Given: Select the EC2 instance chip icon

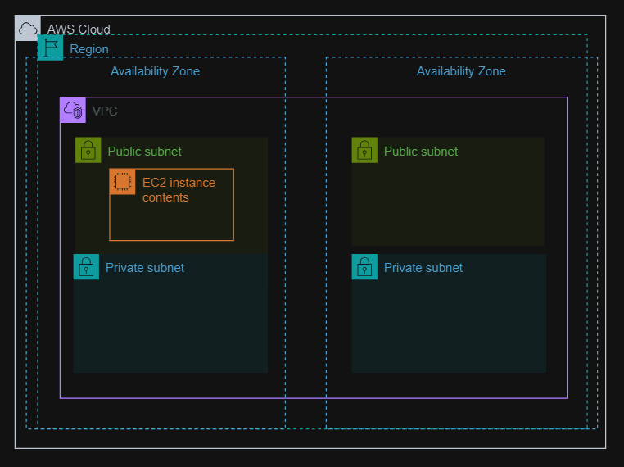Looking at the screenshot, I should click(x=123, y=182).
